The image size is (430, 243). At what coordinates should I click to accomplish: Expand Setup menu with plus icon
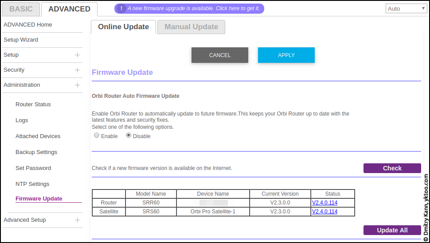(77, 55)
